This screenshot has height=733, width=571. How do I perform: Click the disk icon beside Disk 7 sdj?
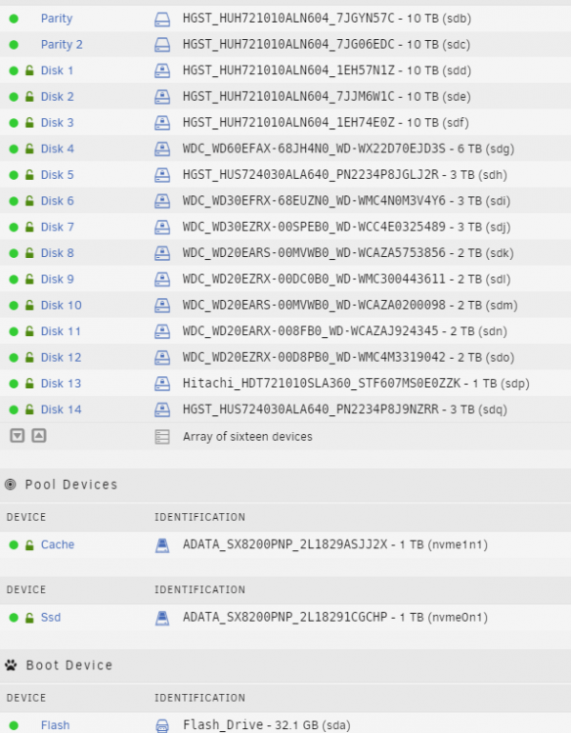click(x=162, y=228)
